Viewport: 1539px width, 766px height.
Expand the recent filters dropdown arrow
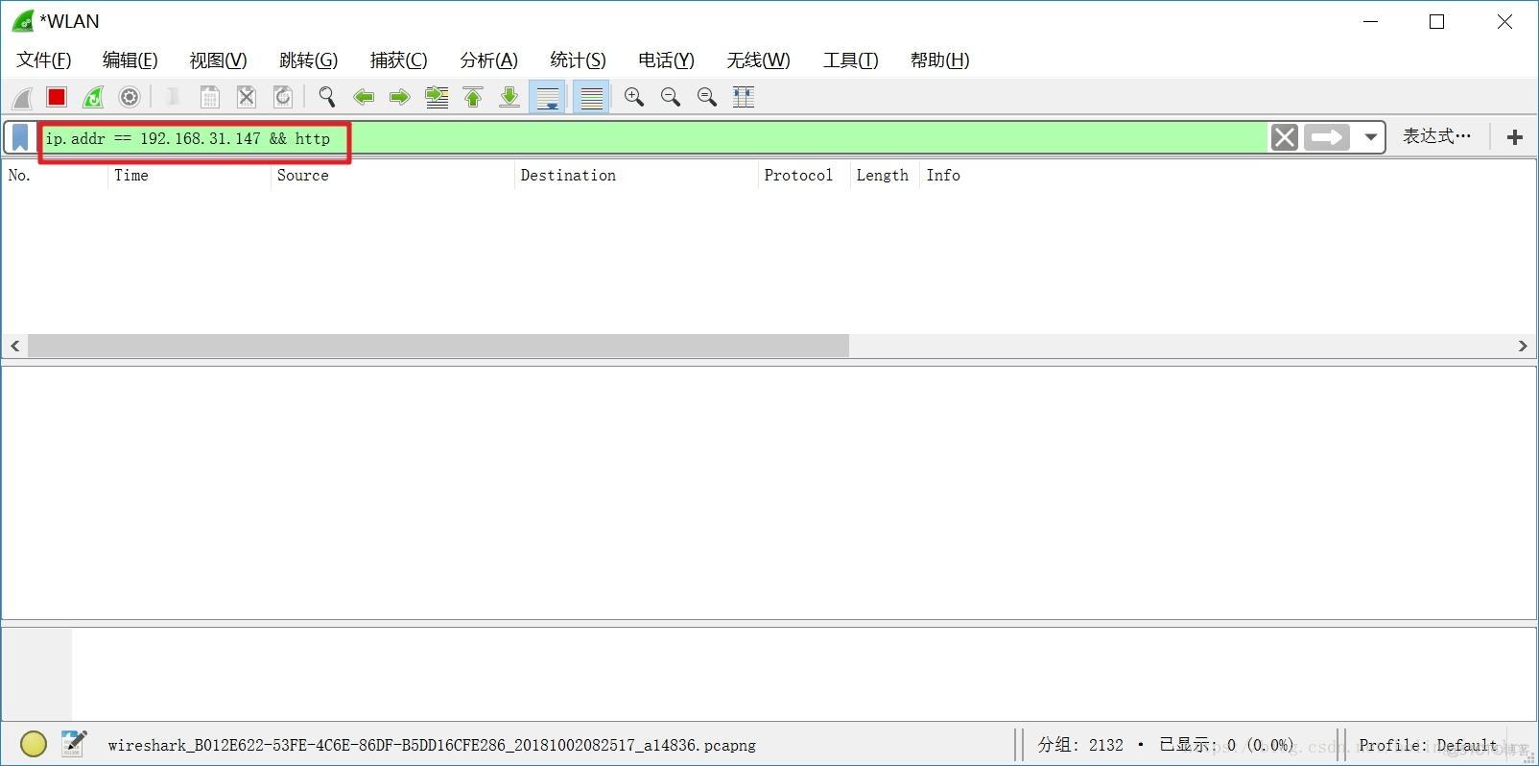[1371, 138]
